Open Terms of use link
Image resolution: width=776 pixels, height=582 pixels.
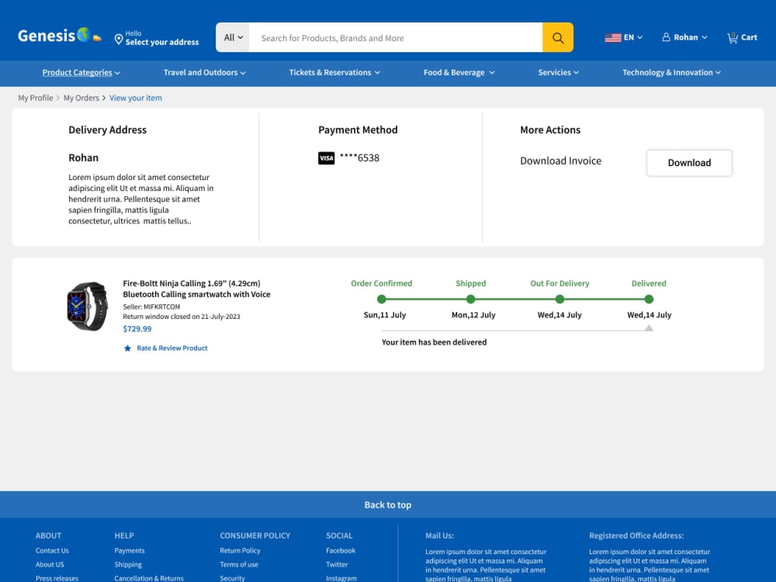pyautogui.click(x=239, y=565)
